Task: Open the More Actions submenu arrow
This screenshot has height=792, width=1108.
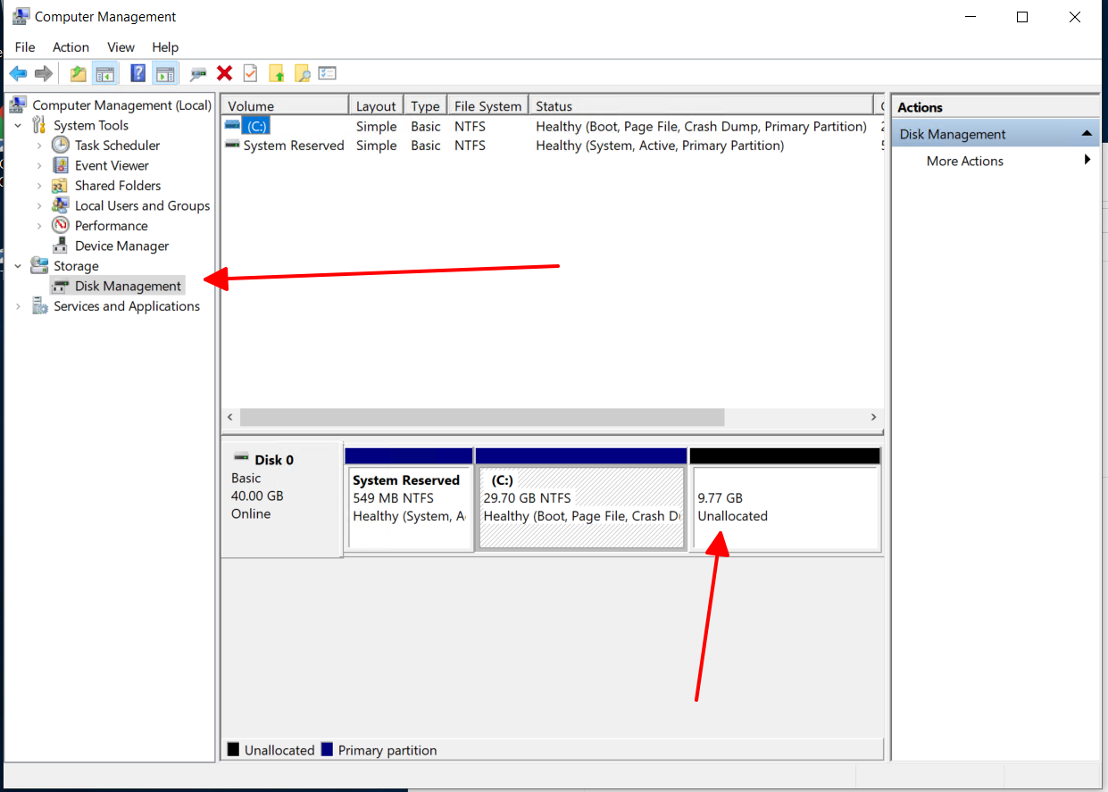Action: pyautogui.click(x=1087, y=161)
